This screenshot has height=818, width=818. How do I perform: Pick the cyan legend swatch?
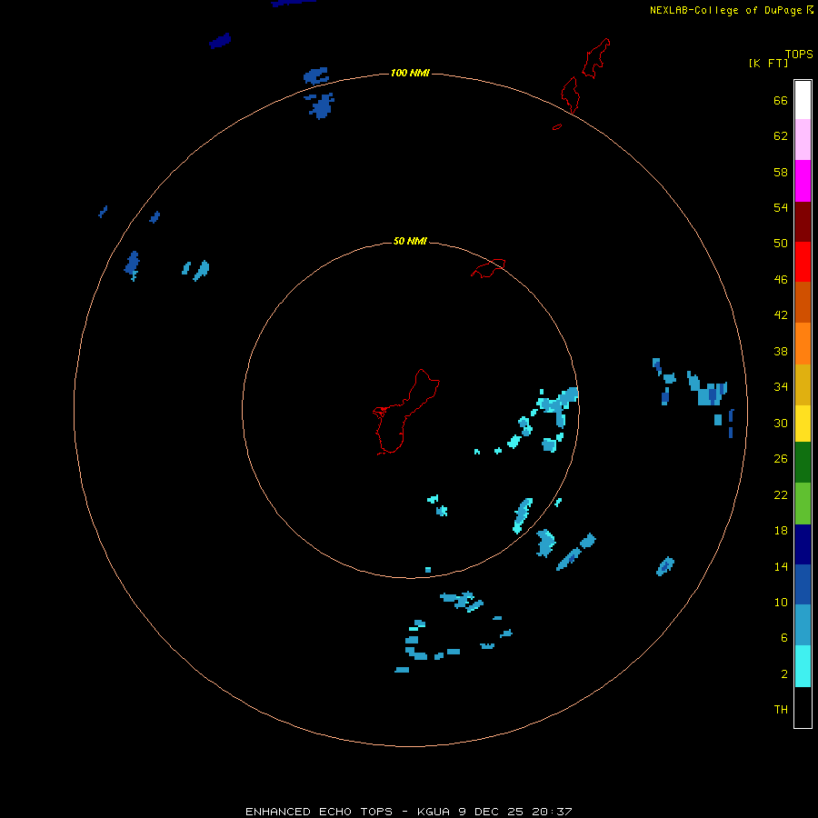[803, 665]
